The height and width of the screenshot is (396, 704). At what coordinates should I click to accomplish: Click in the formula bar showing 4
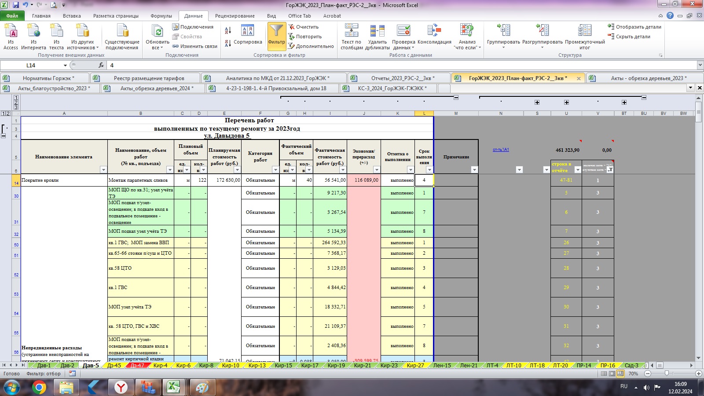click(401, 65)
